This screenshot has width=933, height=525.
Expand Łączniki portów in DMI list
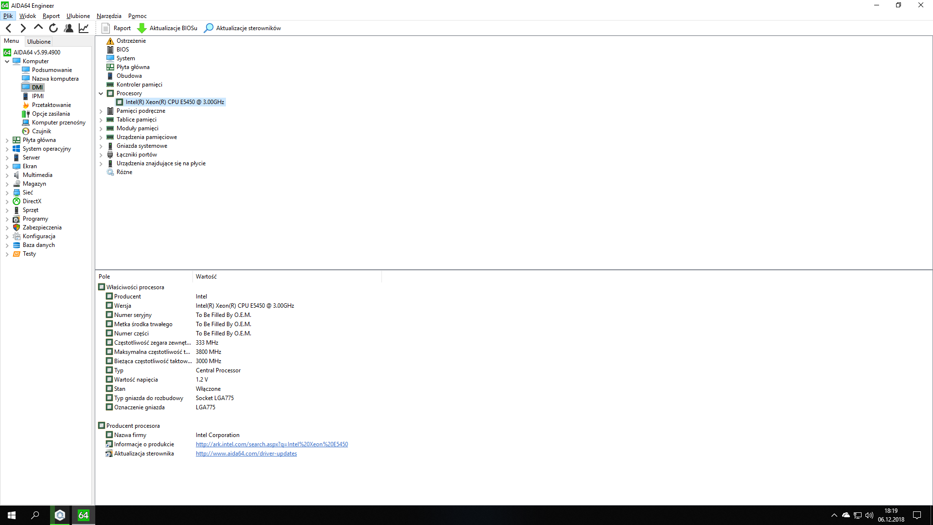pos(101,155)
